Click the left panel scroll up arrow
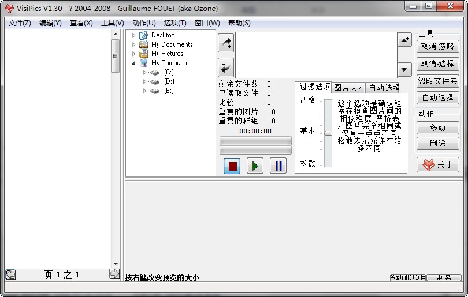This screenshot has width=468, height=297. pos(116,34)
